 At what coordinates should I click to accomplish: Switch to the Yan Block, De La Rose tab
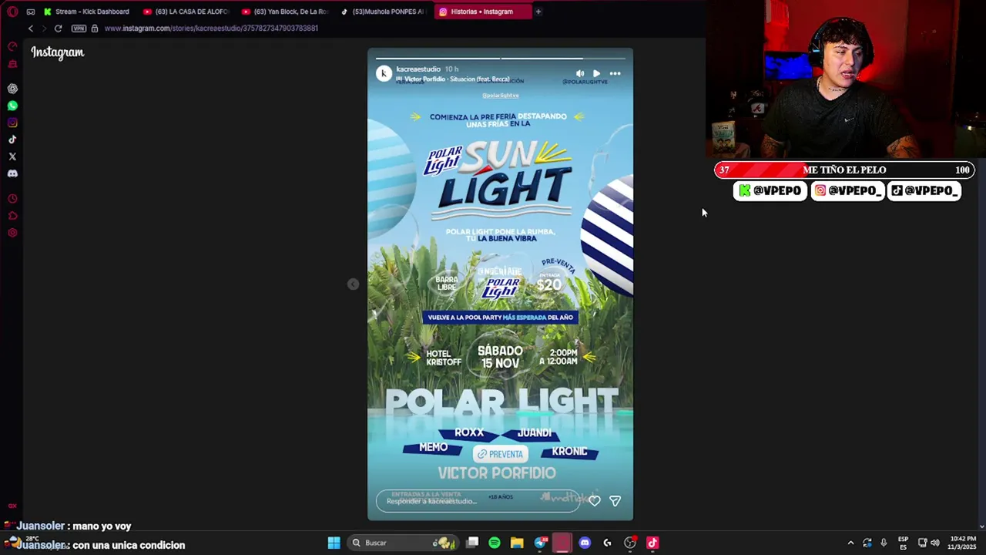286,12
